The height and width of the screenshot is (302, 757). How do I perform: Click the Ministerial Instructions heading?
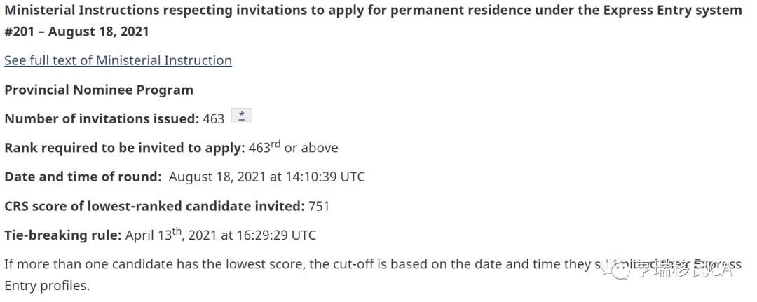(x=373, y=10)
